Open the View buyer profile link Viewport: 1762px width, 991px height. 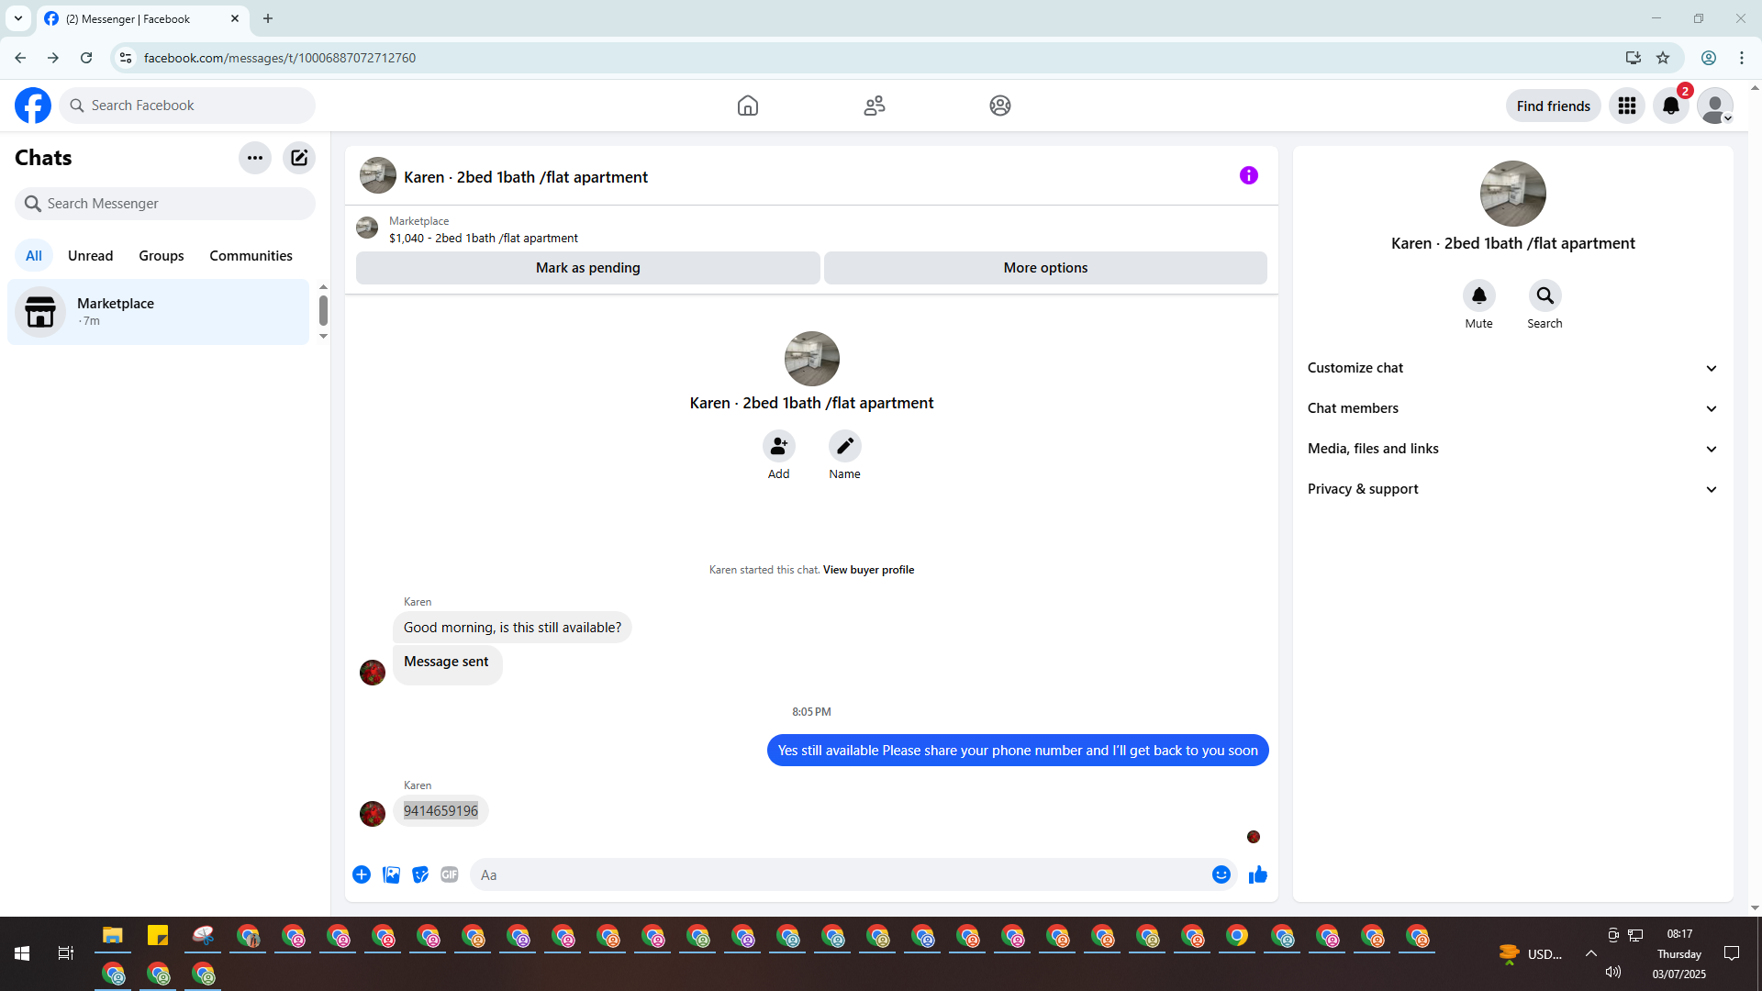pyautogui.click(x=868, y=570)
